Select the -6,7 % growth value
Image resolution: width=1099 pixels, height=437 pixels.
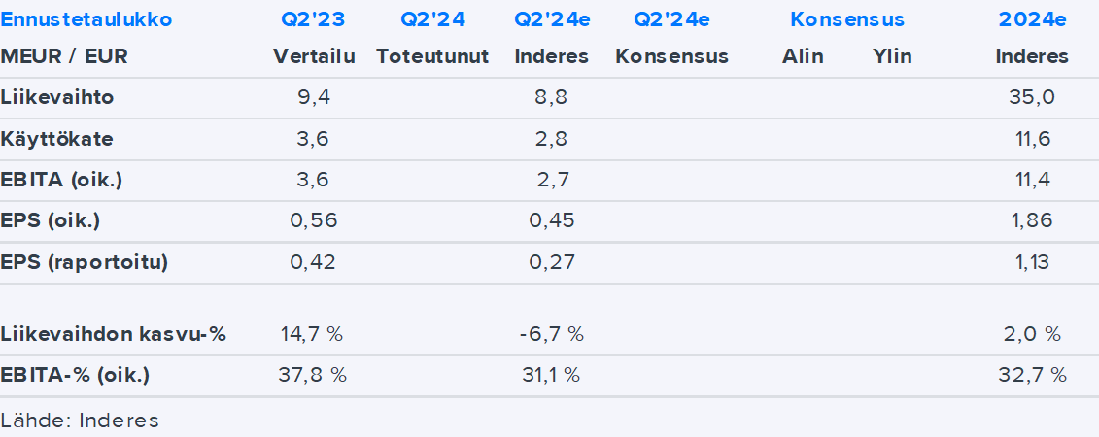(551, 334)
